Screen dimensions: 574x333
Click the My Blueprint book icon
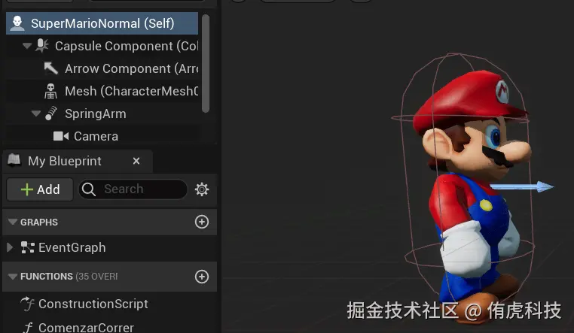(14, 160)
